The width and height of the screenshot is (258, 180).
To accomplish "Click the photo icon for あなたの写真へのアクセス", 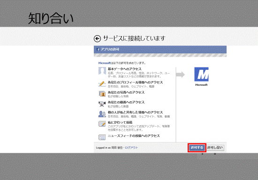I will [x=102, y=94].
